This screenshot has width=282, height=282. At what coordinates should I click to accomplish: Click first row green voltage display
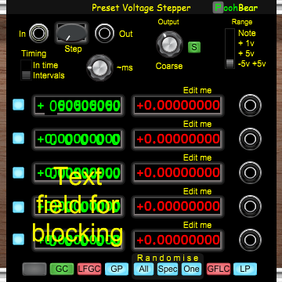coord(78,106)
